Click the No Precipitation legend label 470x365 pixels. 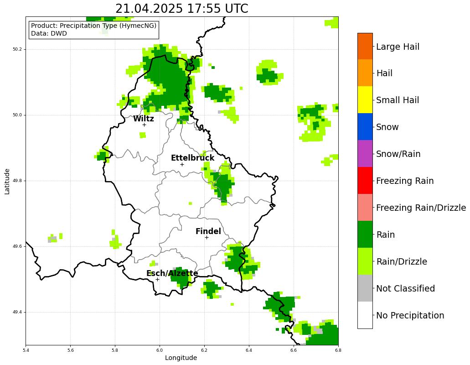tap(410, 316)
